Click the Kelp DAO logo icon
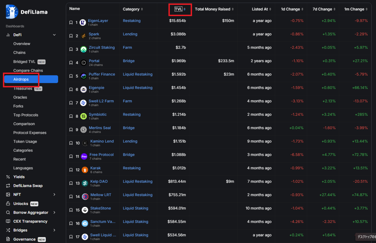This screenshot has width=376, height=243. tap(85, 183)
